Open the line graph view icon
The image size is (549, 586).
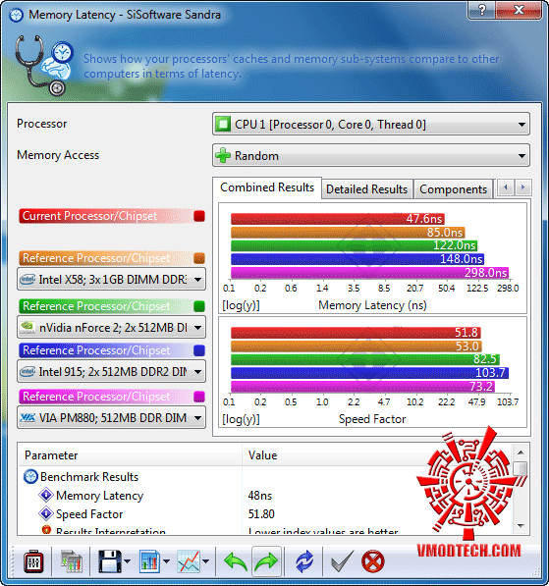pyautogui.click(x=189, y=561)
